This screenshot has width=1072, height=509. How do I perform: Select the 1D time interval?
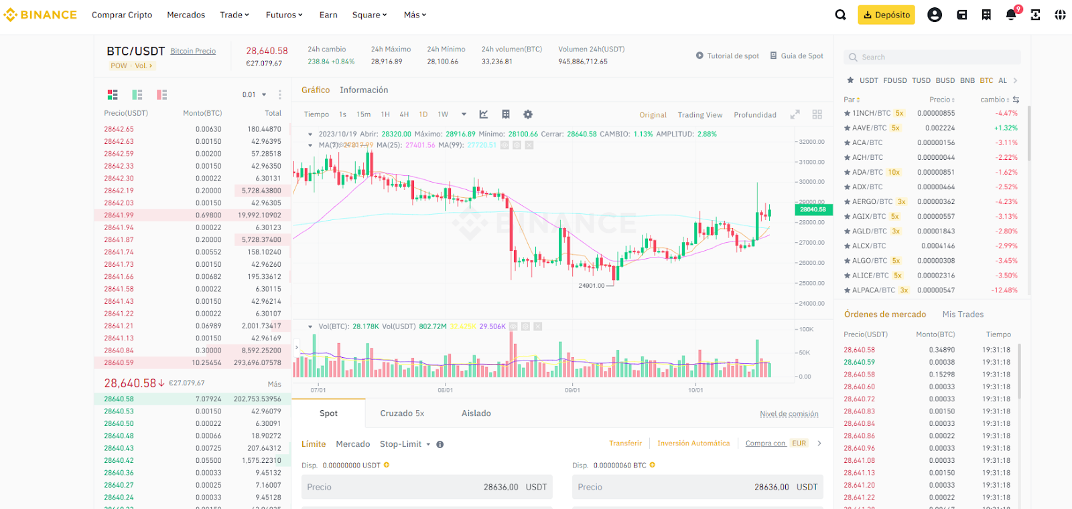click(423, 114)
